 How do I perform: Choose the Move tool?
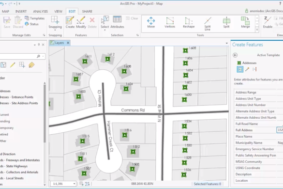point(151,23)
